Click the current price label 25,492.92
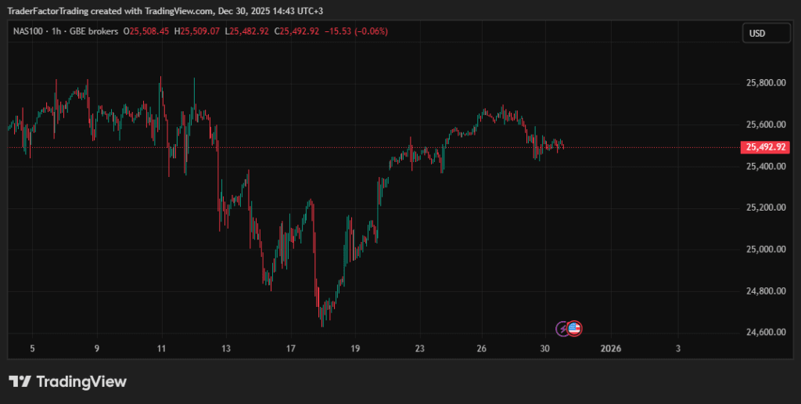Image resolution: width=801 pixels, height=404 pixels. (x=765, y=148)
